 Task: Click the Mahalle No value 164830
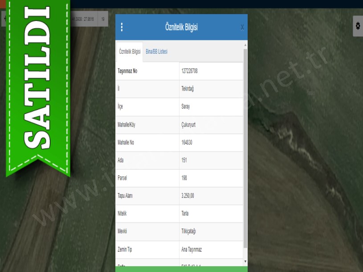coord(187,143)
